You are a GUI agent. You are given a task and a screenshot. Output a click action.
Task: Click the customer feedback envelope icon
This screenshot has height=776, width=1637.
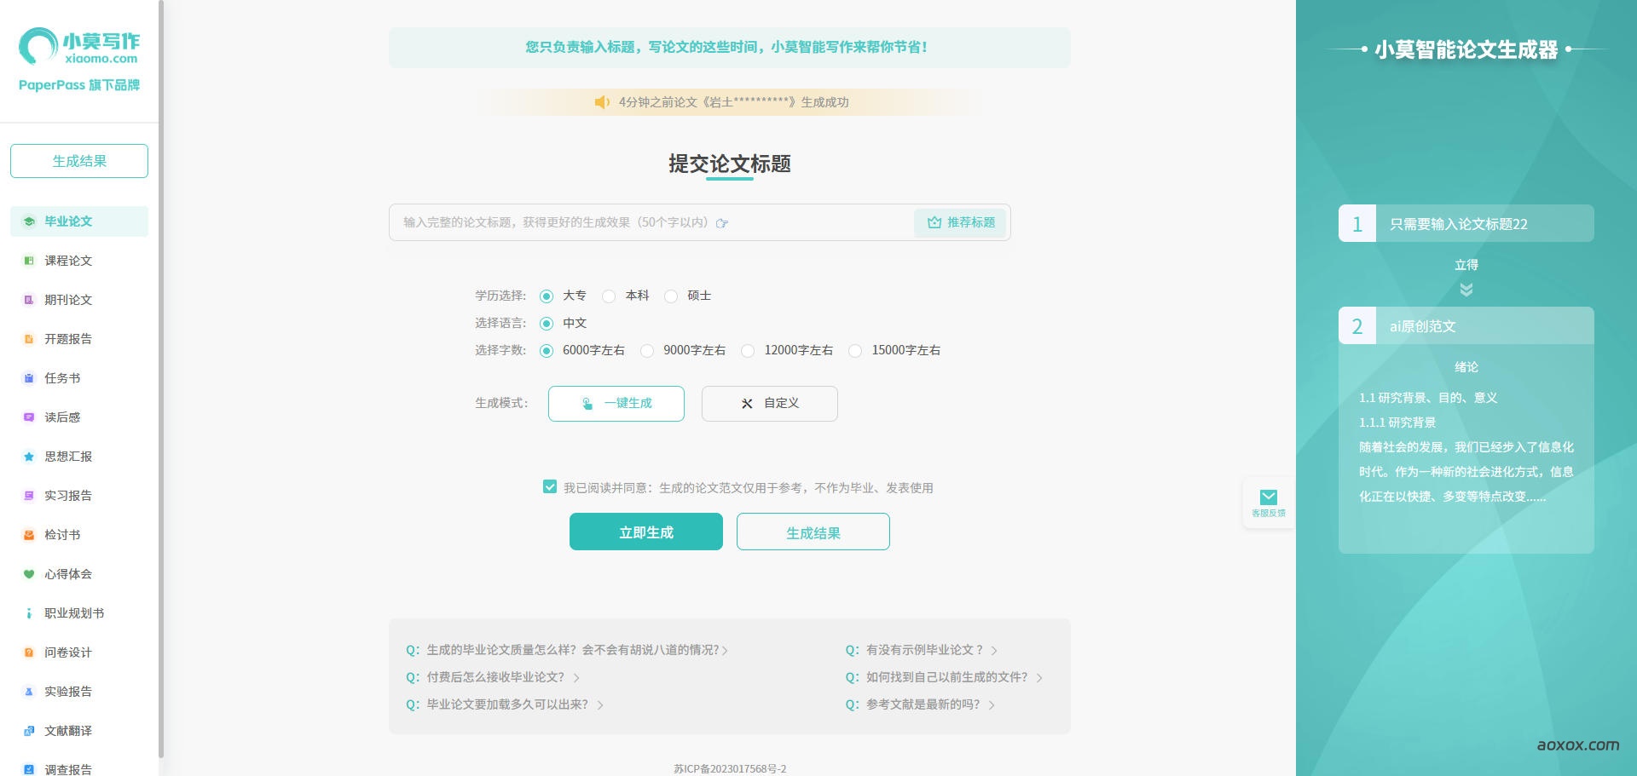coord(1268,497)
